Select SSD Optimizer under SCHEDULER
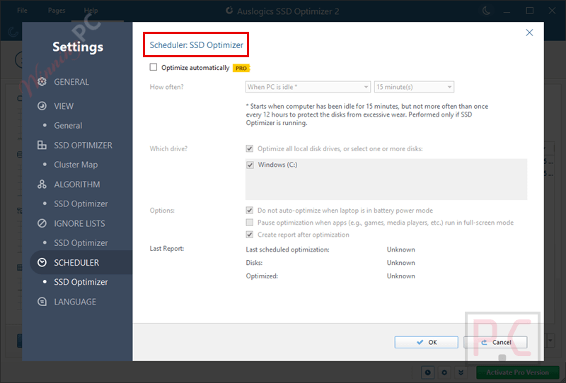This screenshot has height=383, width=566. pos(81,282)
